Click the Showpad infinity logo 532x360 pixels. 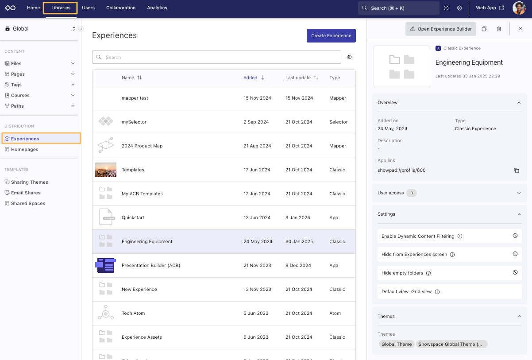[x=10, y=8]
